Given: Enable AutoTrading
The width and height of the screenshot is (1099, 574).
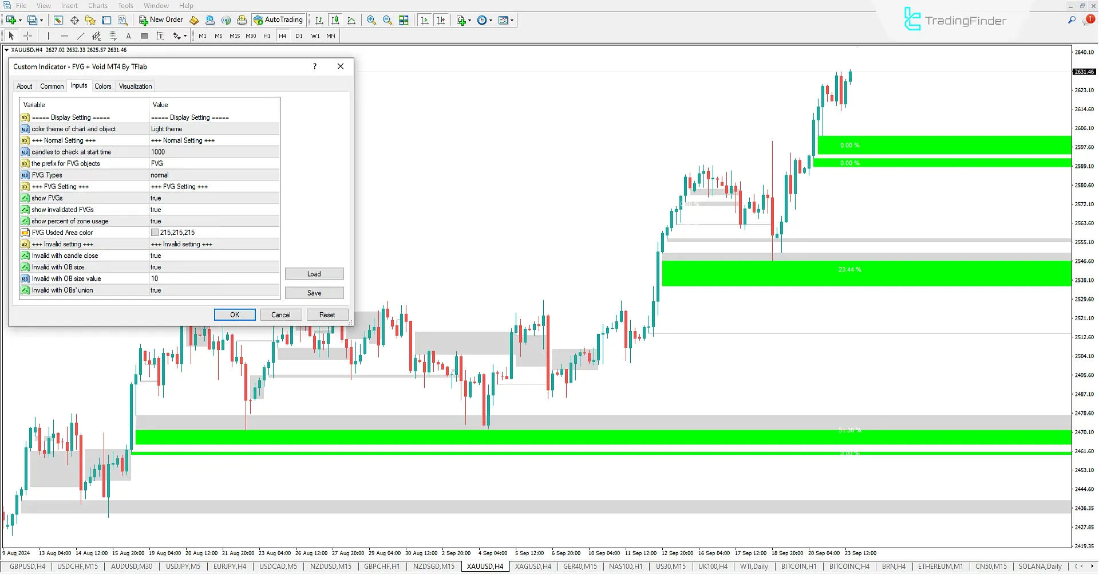Looking at the screenshot, I should tap(279, 19).
